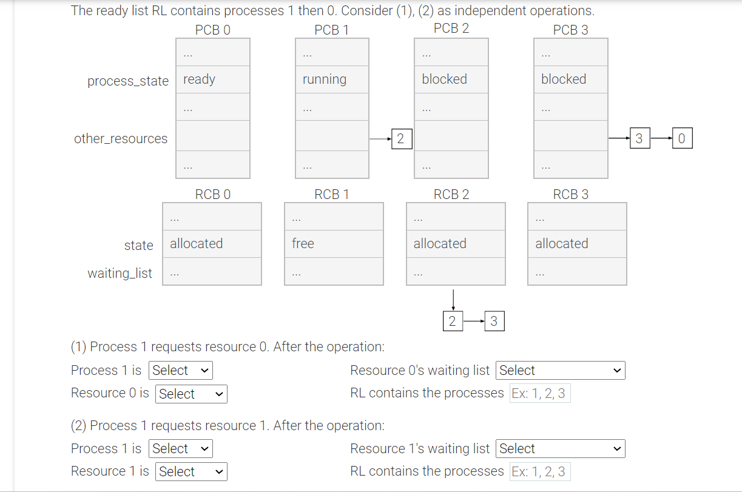Screen dimensions: 742x492
Task: Open the "Resource 0 is" dropdown
Action: pos(191,394)
